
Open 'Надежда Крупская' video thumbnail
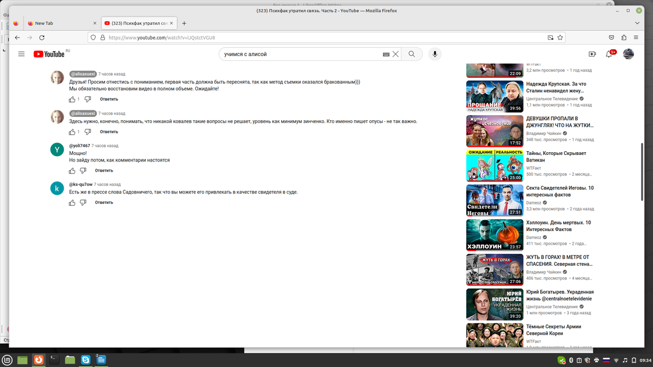click(x=495, y=97)
